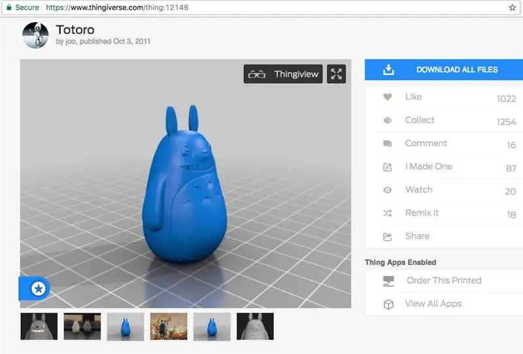Screen dimensions: 523x354
Task: Click the watch count 20
Action: pos(511,191)
